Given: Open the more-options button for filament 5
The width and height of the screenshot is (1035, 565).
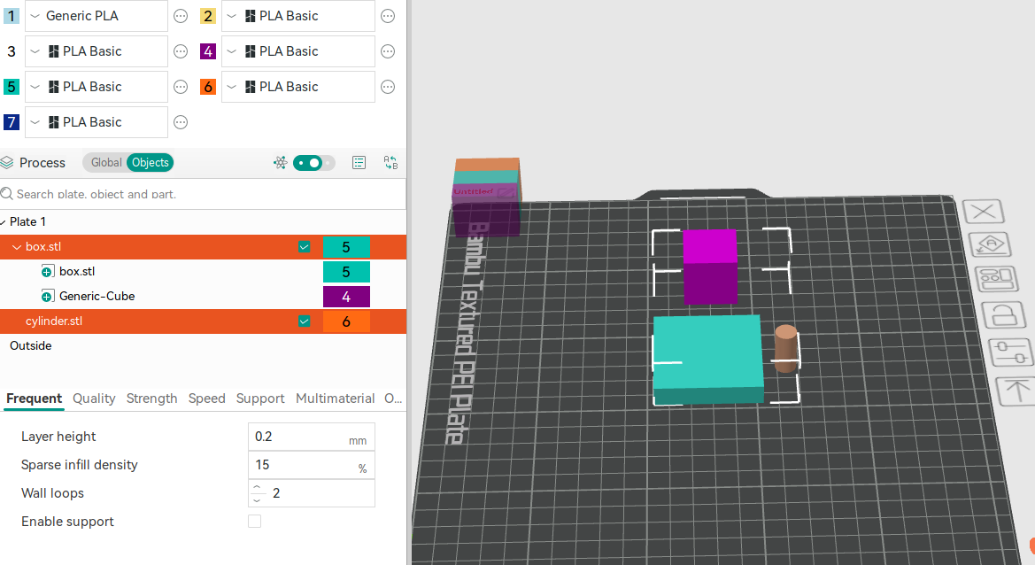Looking at the screenshot, I should click(181, 87).
